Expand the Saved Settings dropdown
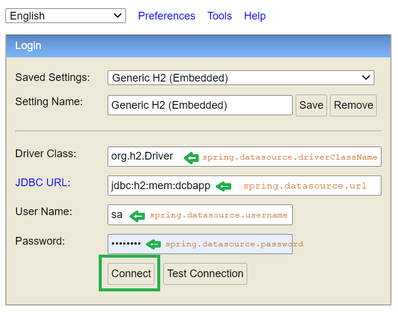 coord(240,77)
